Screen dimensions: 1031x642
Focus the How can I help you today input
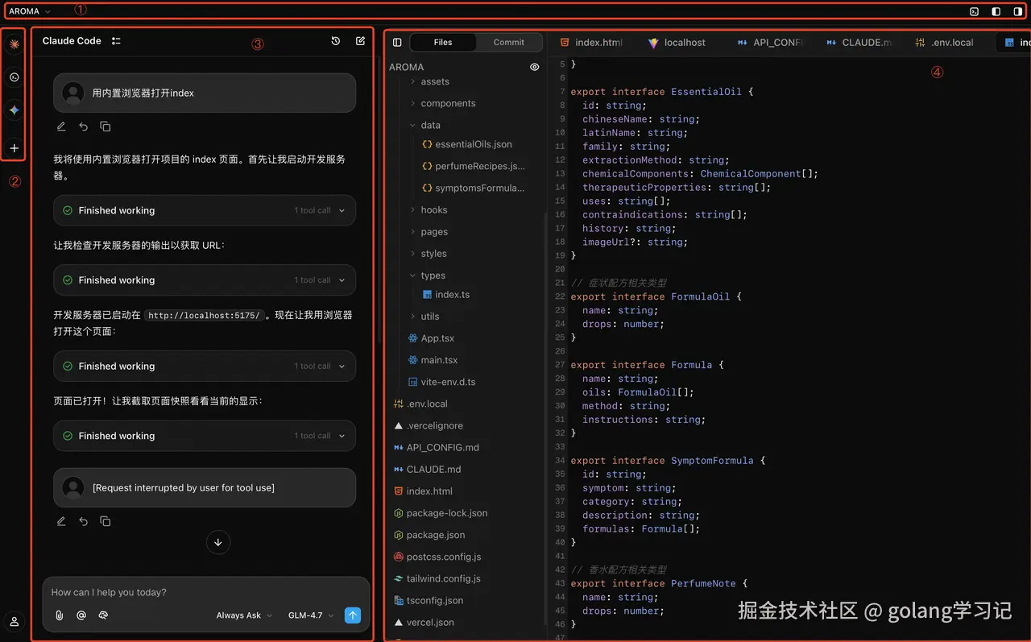pyautogui.click(x=206, y=592)
